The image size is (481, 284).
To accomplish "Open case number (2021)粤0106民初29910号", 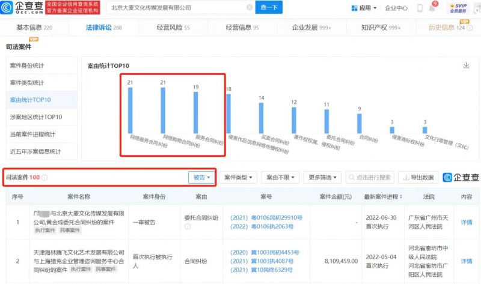I will [x=266, y=218].
